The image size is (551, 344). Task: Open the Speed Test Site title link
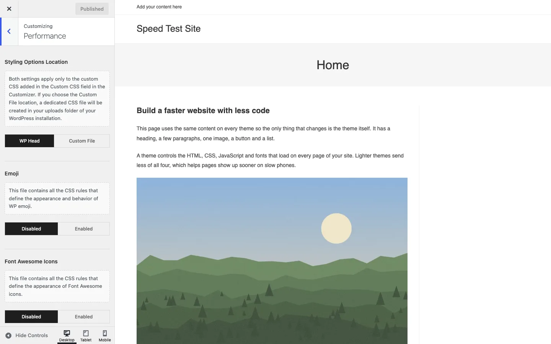click(168, 29)
